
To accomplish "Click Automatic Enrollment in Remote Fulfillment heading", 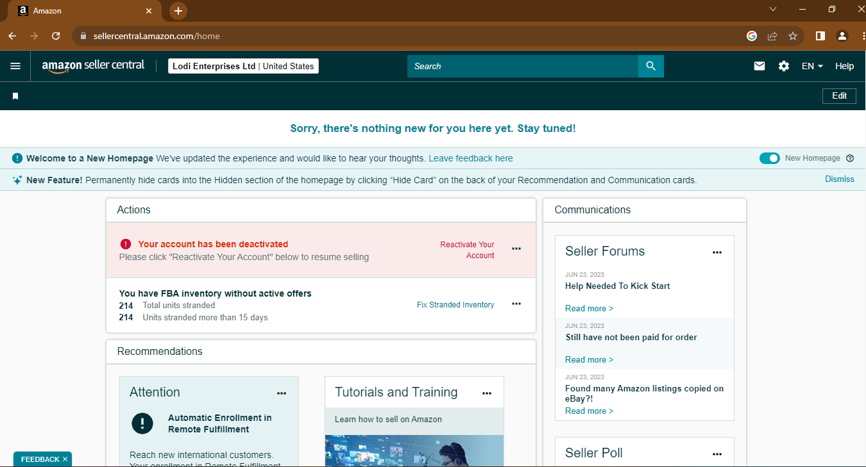I will click(219, 423).
